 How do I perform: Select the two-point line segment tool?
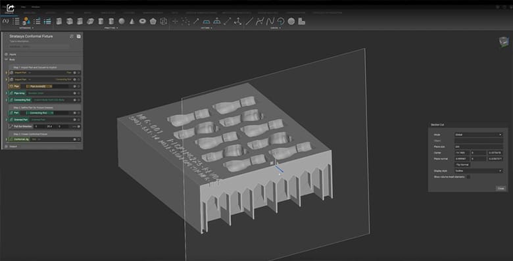(x=228, y=21)
